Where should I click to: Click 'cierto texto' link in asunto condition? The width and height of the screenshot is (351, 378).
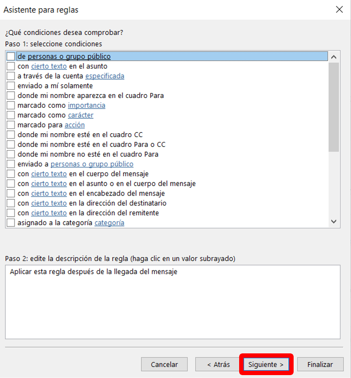[49, 66]
